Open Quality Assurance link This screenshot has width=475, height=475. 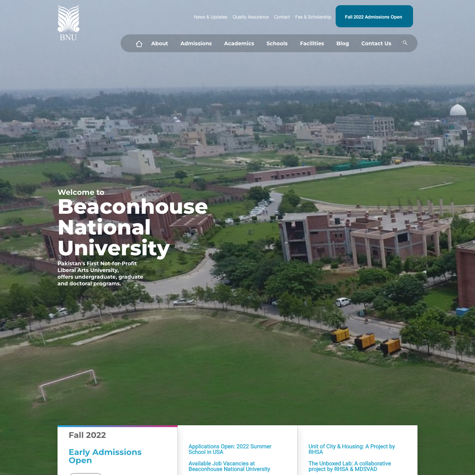click(x=250, y=17)
